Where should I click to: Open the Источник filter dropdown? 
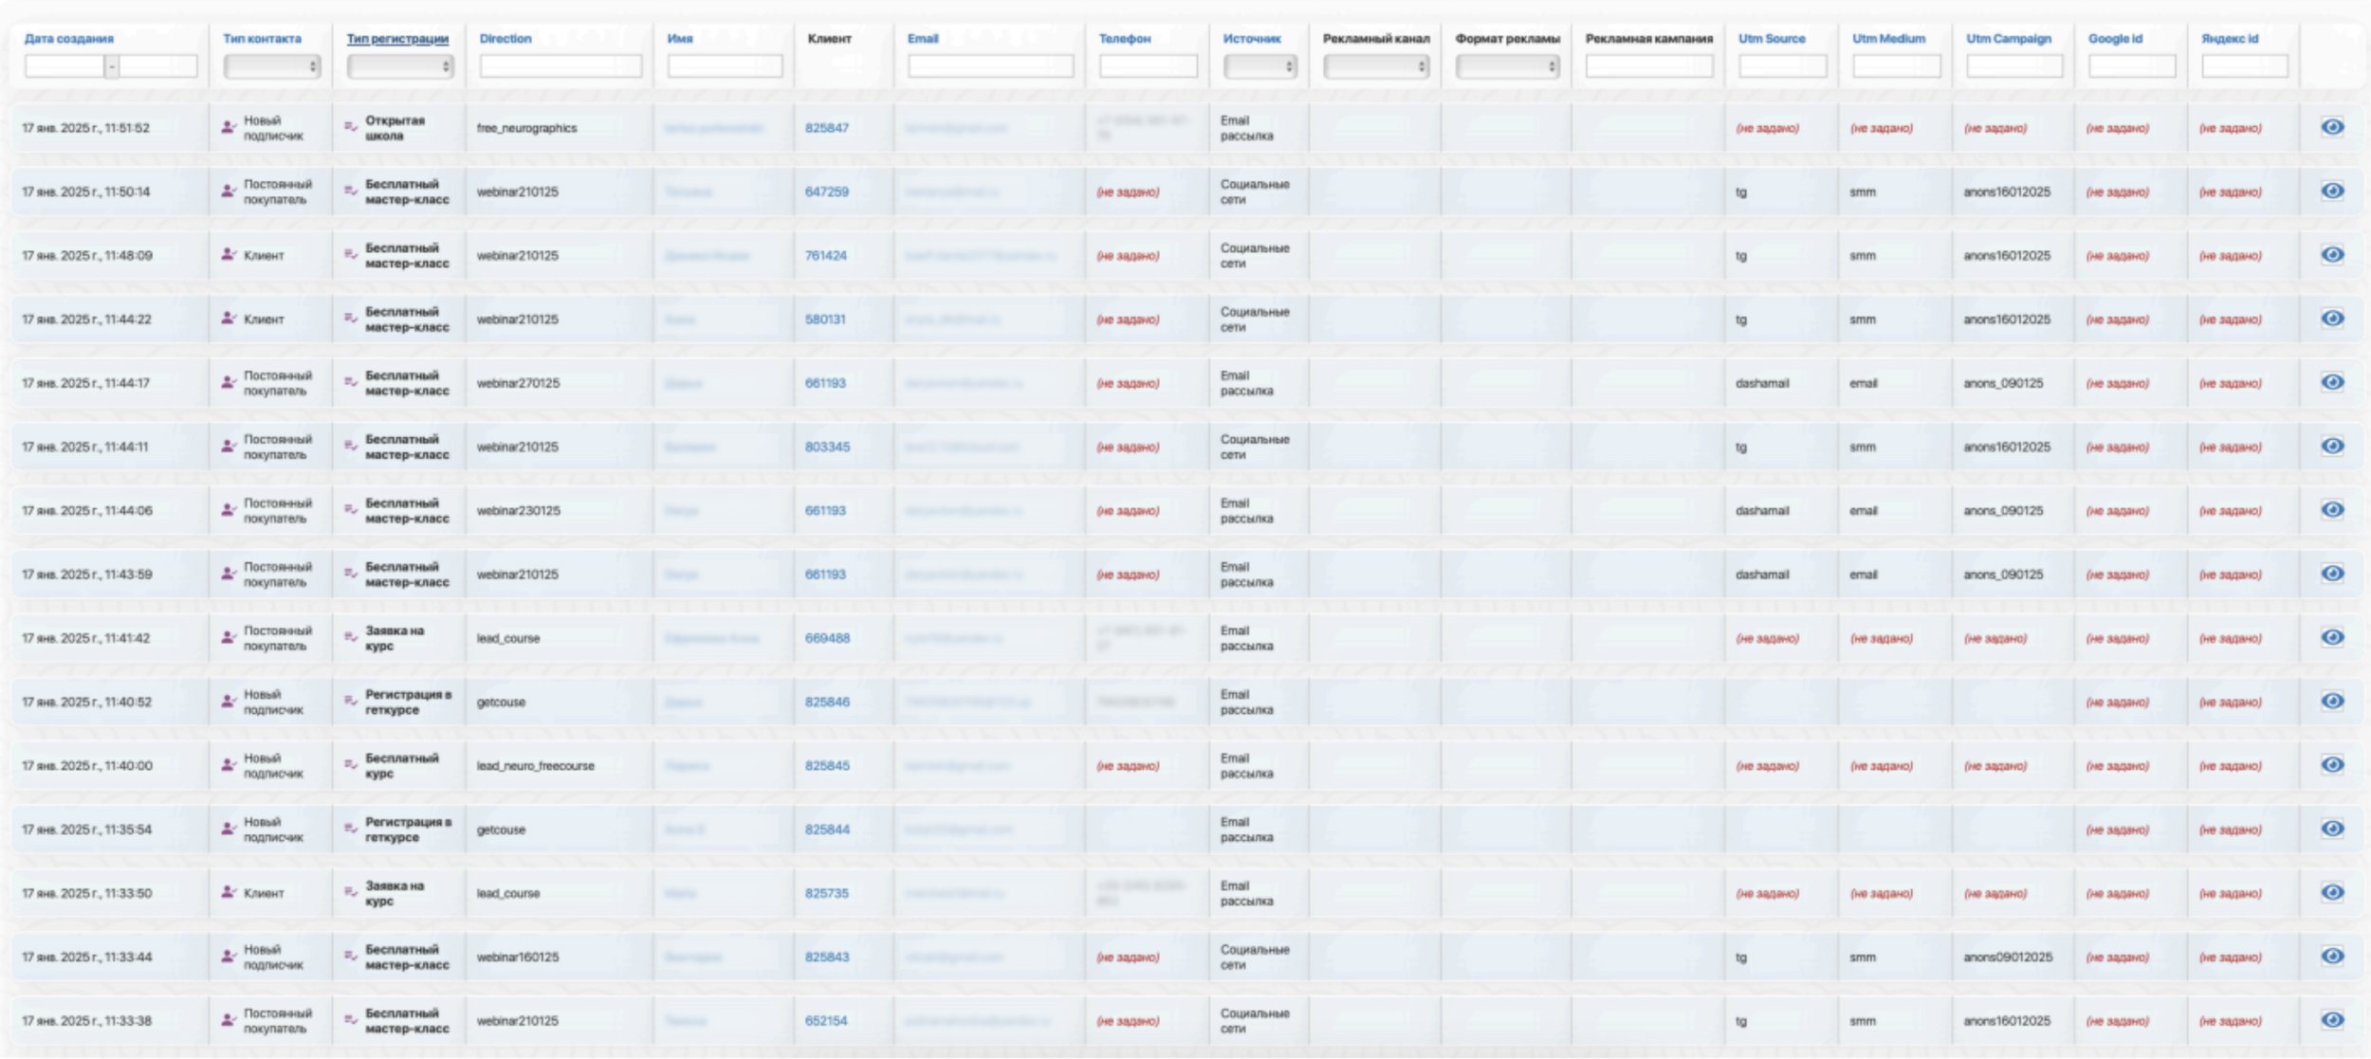pos(1259,66)
